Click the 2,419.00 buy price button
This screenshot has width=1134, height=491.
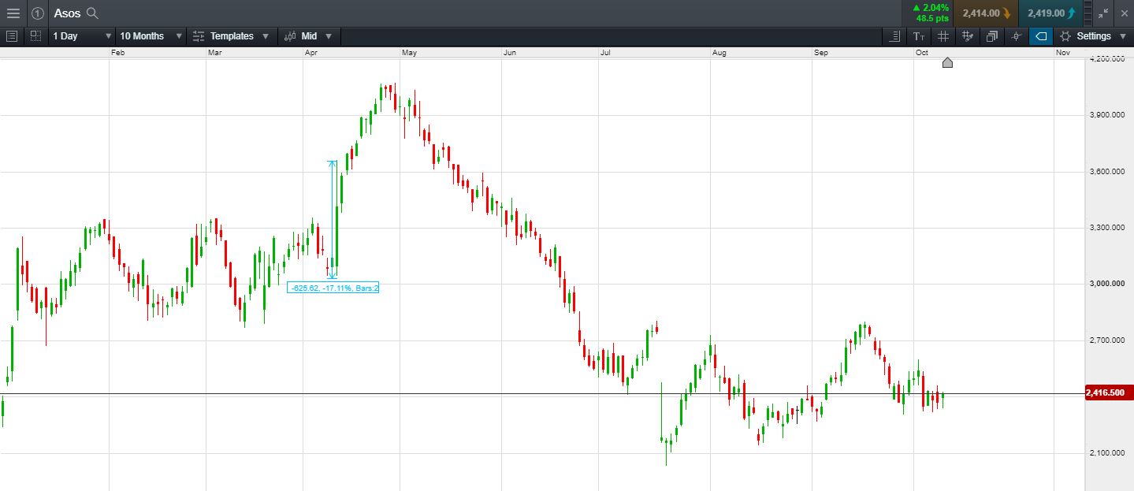tap(1050, 13)
